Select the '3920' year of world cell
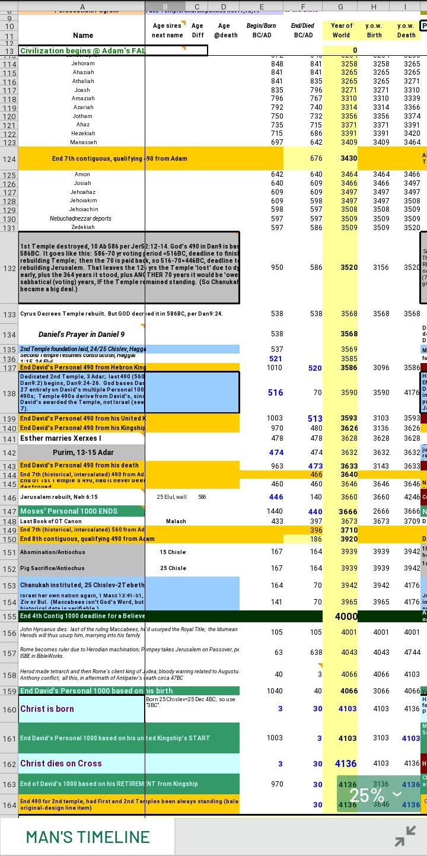The image size is (427, 856). pyautogui.click(x=340, y=539)
